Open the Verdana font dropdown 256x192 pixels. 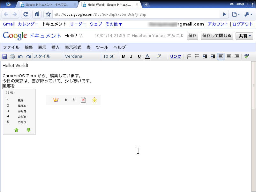pos(82,56)
